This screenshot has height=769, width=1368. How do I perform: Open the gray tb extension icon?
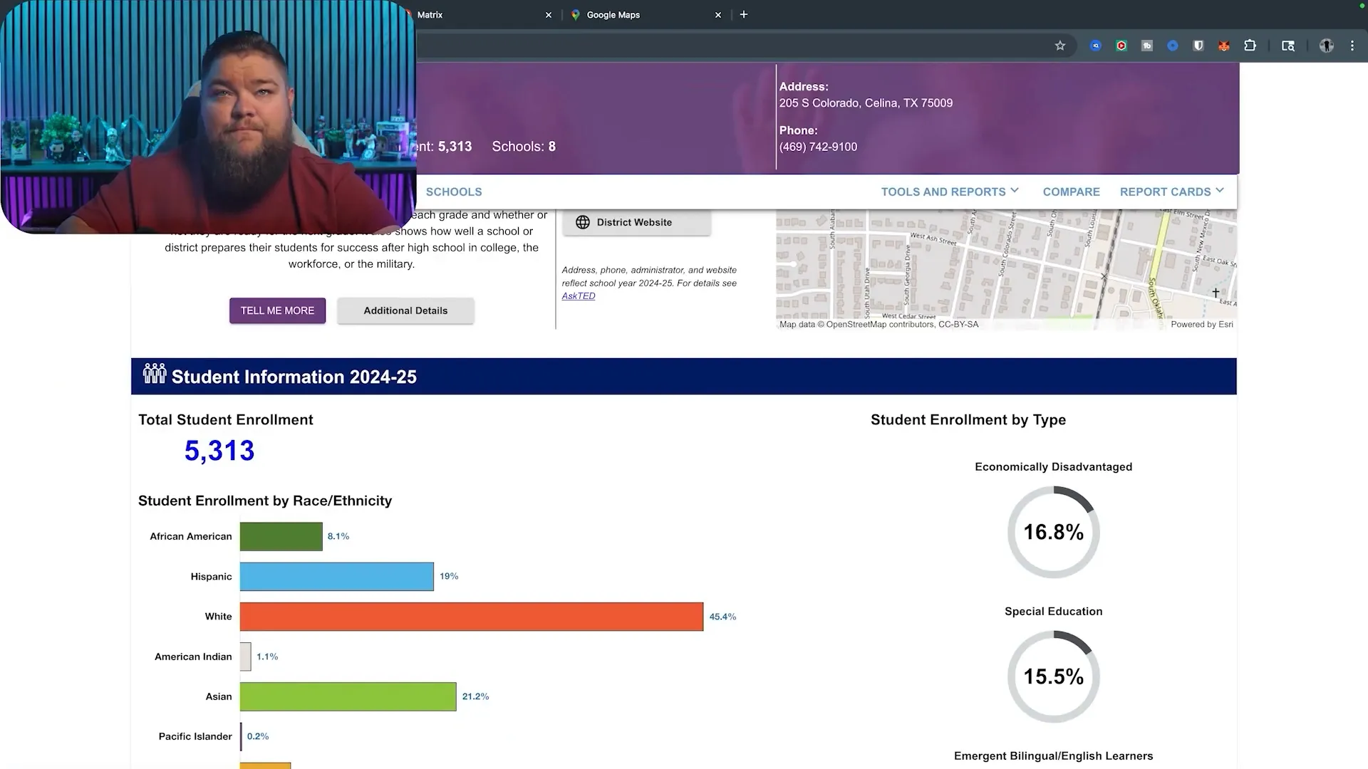click(1147, 46)
